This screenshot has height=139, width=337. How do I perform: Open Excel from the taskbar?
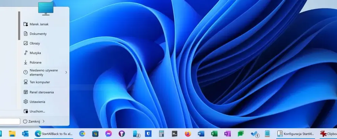pyautogui.click(x=214, y=134)
